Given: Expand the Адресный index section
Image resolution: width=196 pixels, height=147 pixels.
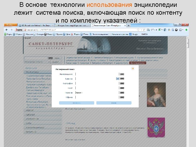Looking at the screenshot, I should click(x=43, y=115).
